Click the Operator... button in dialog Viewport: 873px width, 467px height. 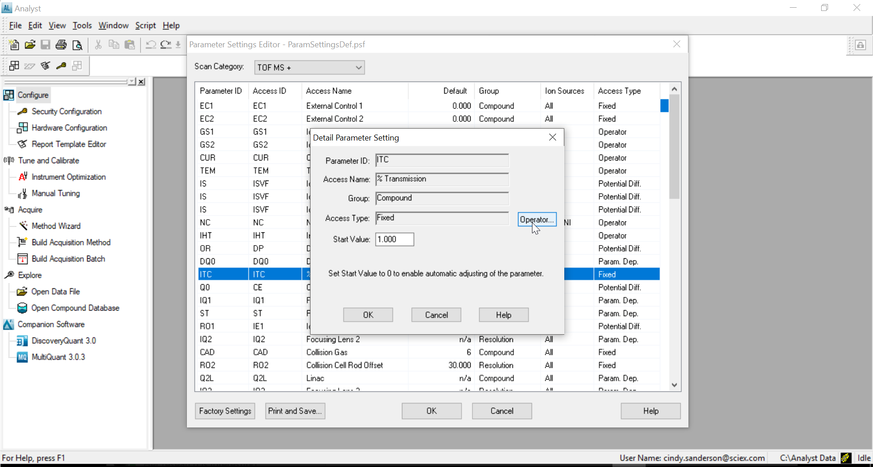tap(537, 220)
